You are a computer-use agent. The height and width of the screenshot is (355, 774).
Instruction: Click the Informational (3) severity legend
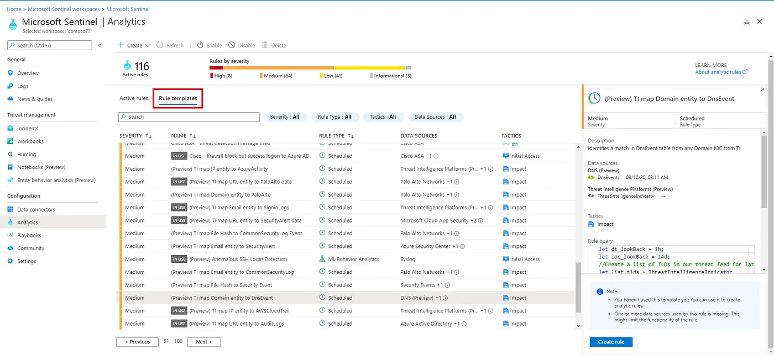click(x=390, y=76)
